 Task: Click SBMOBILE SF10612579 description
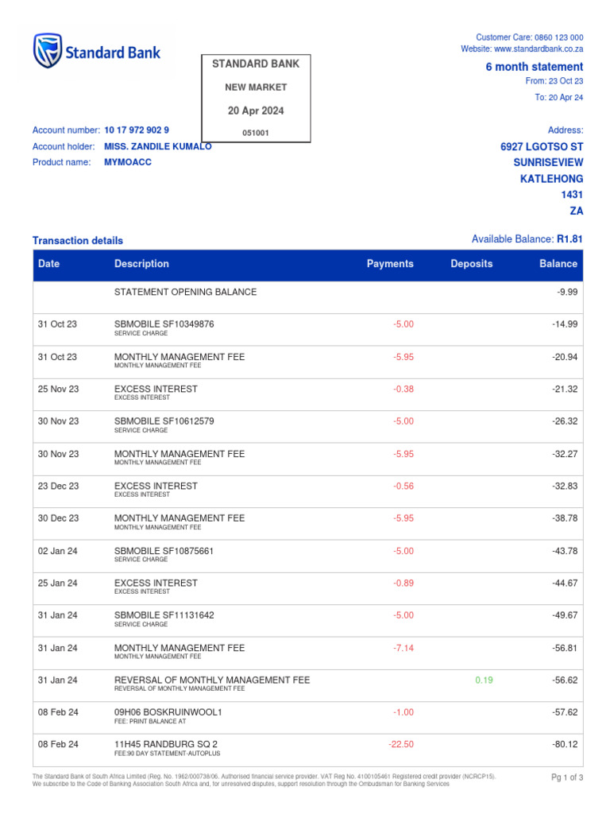pos(164,421)
